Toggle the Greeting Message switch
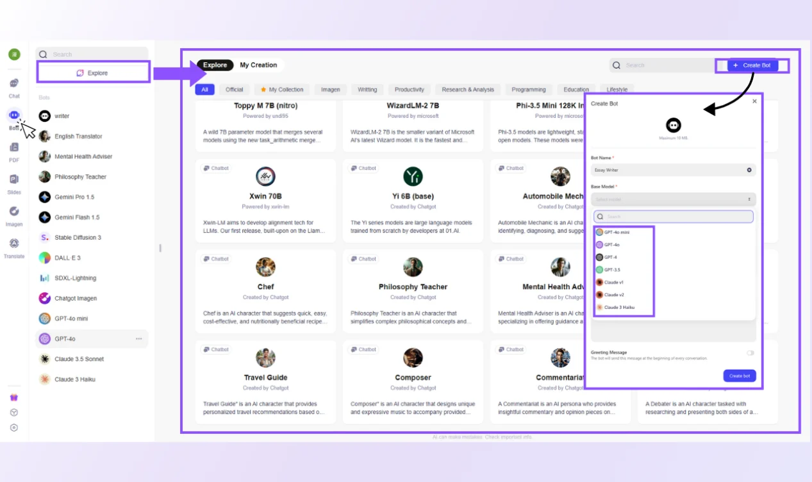The height and width of the screenshot is (482, 812). tap(750, 353)
